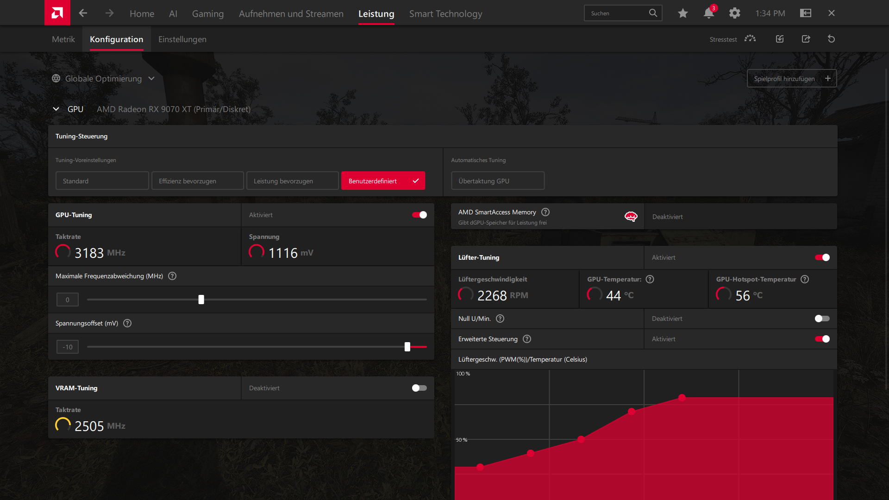Click the AMD logo home icon

(57, 13)
